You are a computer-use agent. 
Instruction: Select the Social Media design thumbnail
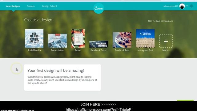[x=34, y=39]
